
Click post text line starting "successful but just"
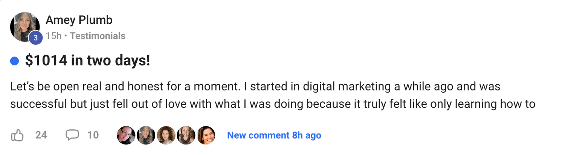[x=272, y=104]
